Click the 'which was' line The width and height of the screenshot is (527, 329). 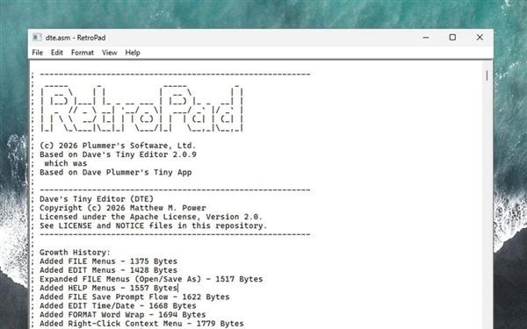(x=66, y=163)
